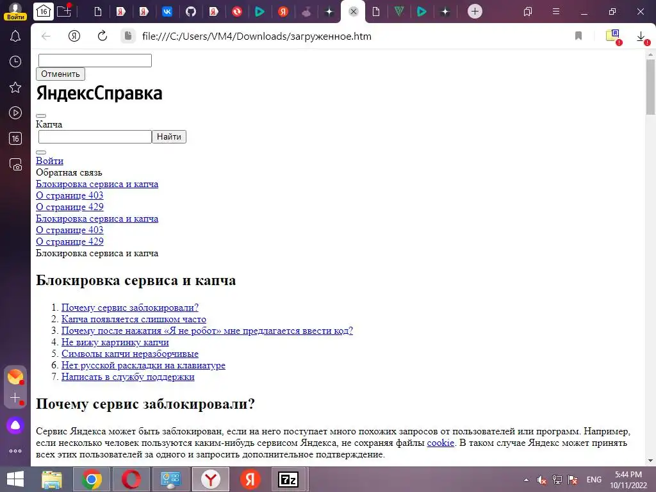Image resolution: width=656 pixels, height=492 pixels.
Task: Focus the text field above 'Отменить'
Action: (x=95, y=60)
